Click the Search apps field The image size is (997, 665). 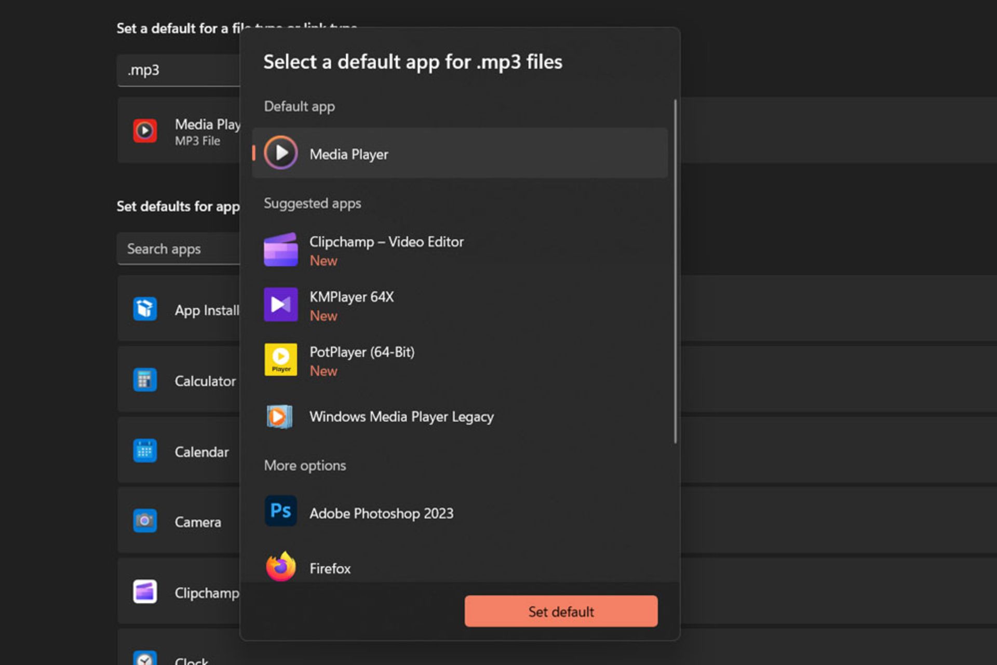[x=179, y=249]
